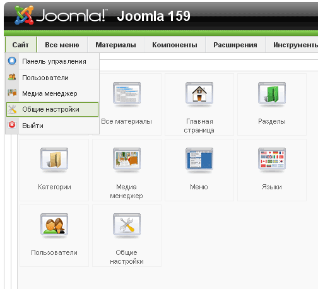Open the Все меню menu
The height and width of the screenshot is (289, 318).
(62, 45)
